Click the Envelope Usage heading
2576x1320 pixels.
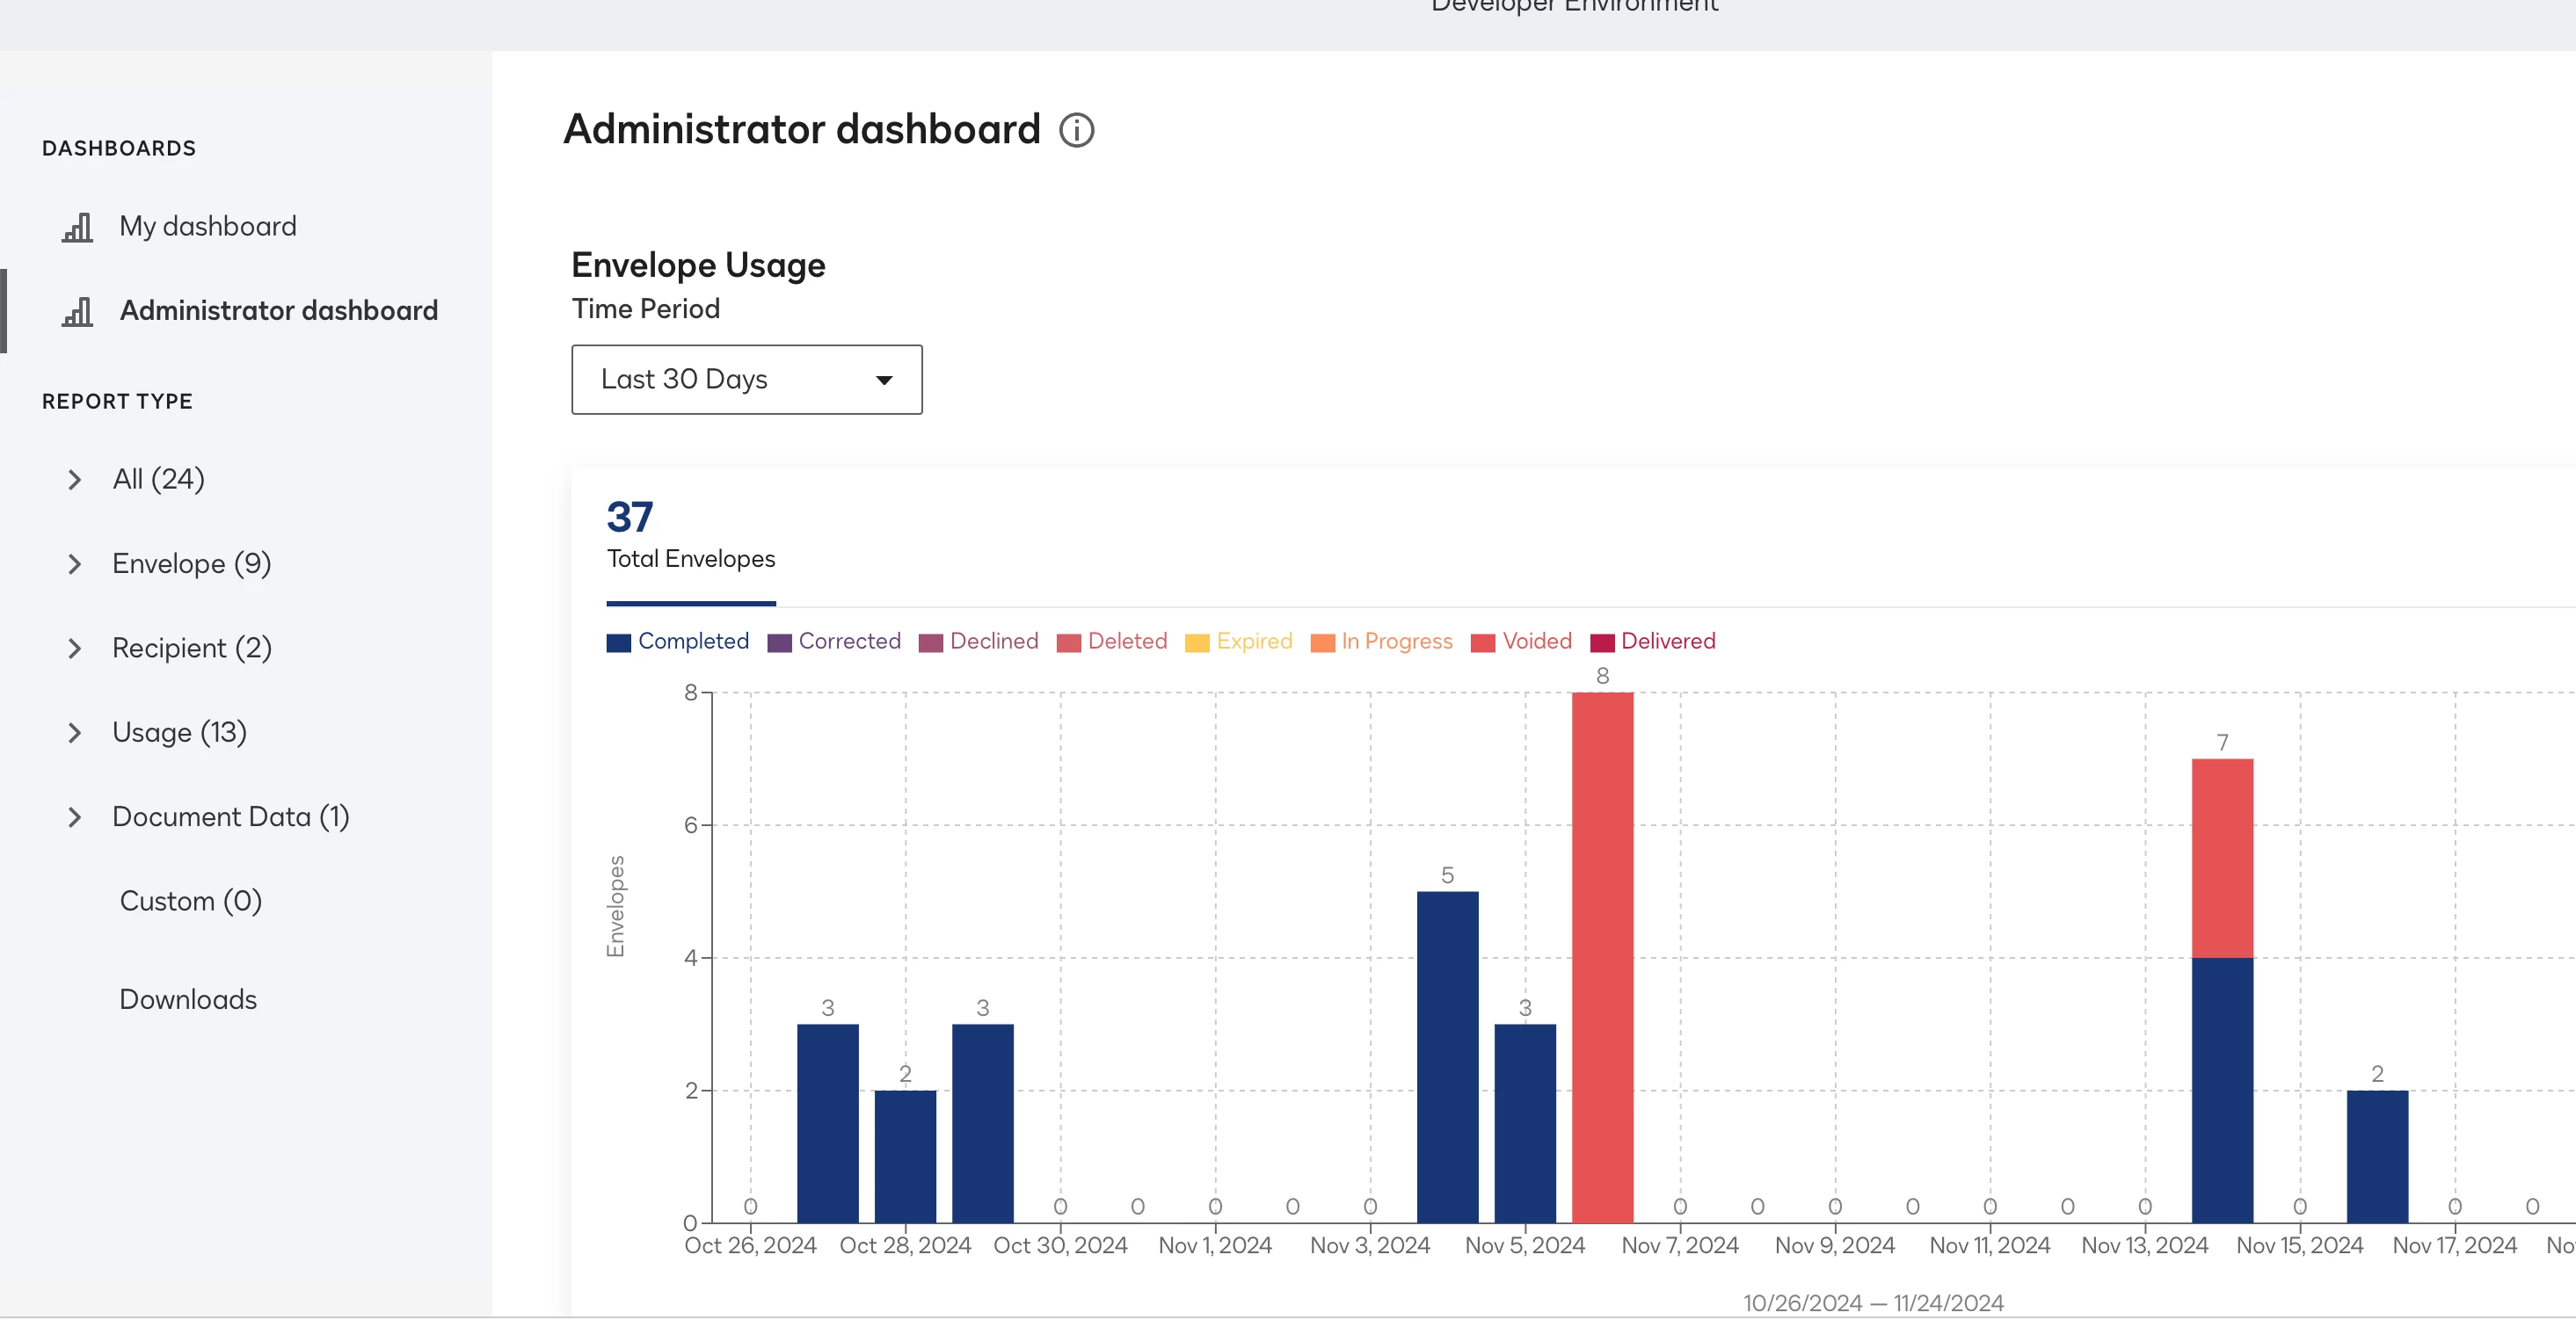tap(698, 265)
